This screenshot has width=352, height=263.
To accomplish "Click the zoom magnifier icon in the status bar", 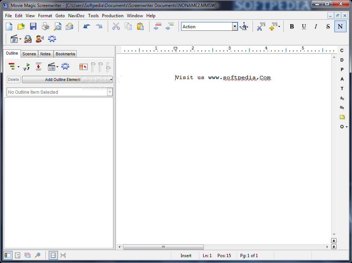I will 37,255.
